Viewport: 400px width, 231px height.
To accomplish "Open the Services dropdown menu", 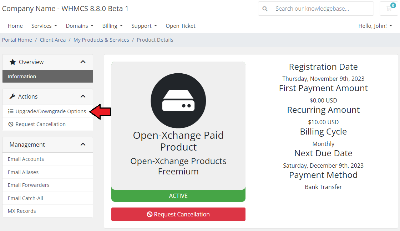I will (x=44, y=26).
